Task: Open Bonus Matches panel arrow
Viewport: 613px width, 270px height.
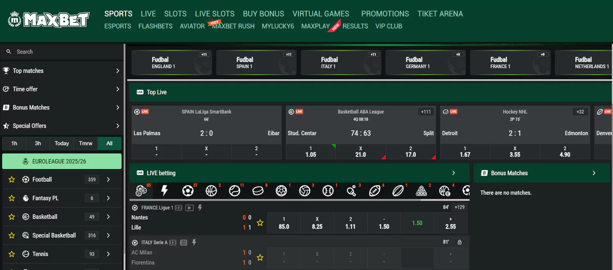Action: point(594,173)
